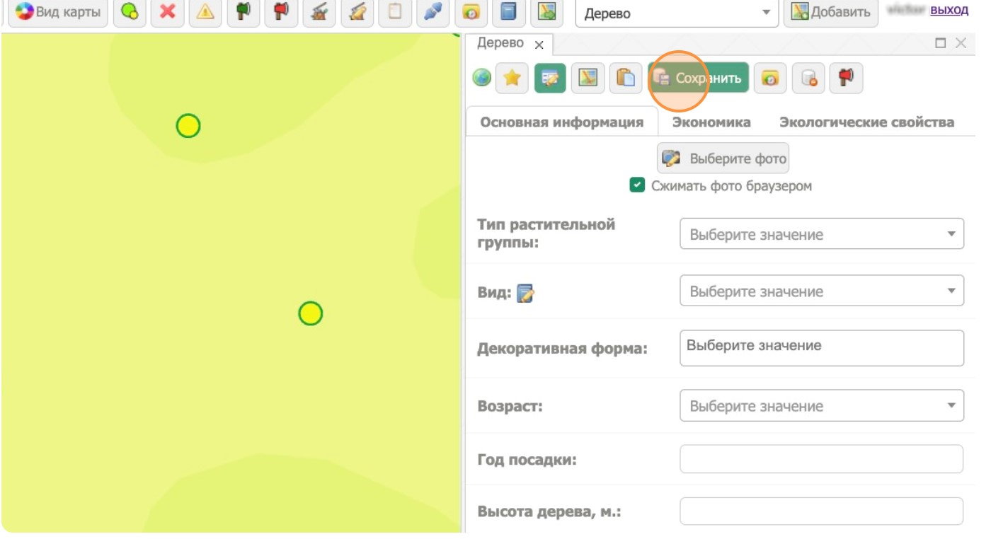Click the saw-on-stump icon in top toolbar

point(319,12)
